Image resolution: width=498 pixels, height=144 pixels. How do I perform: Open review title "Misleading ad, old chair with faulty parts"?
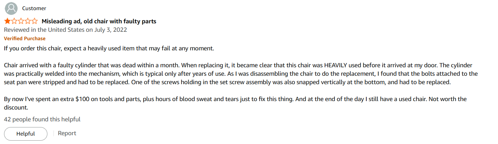click(x=99, y=21)
